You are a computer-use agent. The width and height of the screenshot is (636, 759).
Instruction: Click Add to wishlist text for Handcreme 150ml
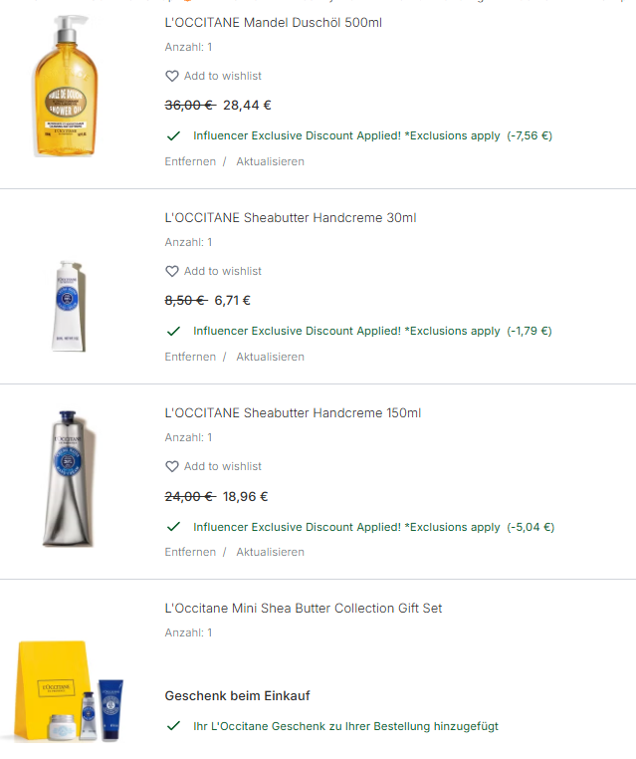223,466
